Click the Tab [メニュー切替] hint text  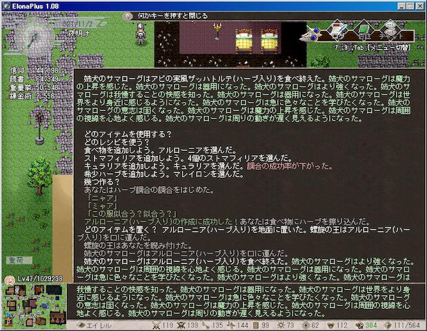click(382, 48)
